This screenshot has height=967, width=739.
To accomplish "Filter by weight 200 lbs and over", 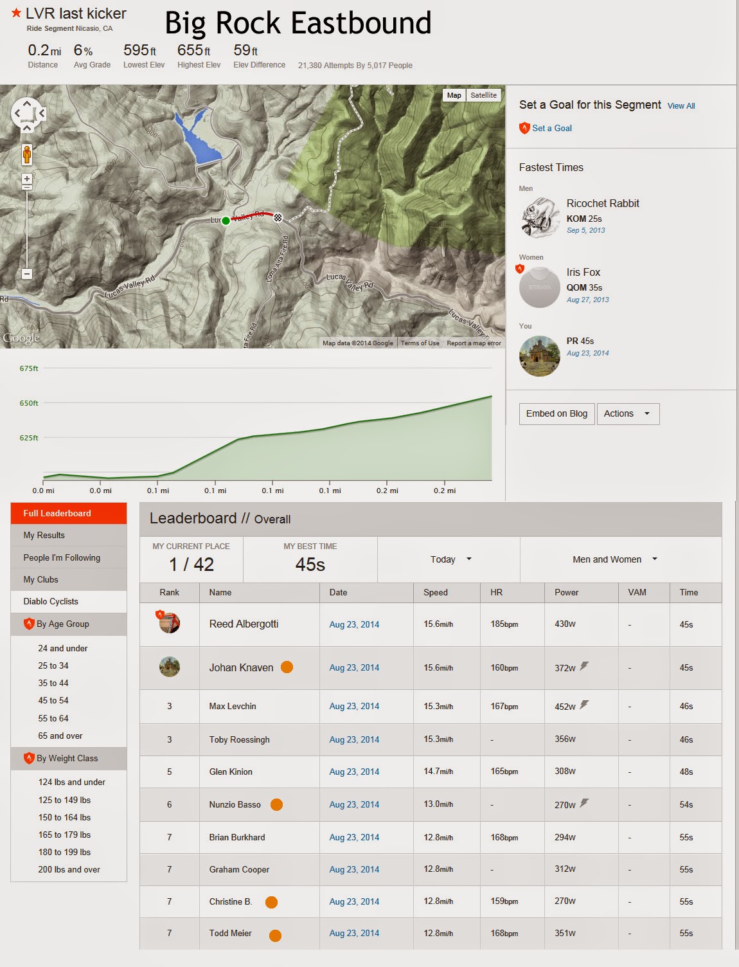I will 69,869.
